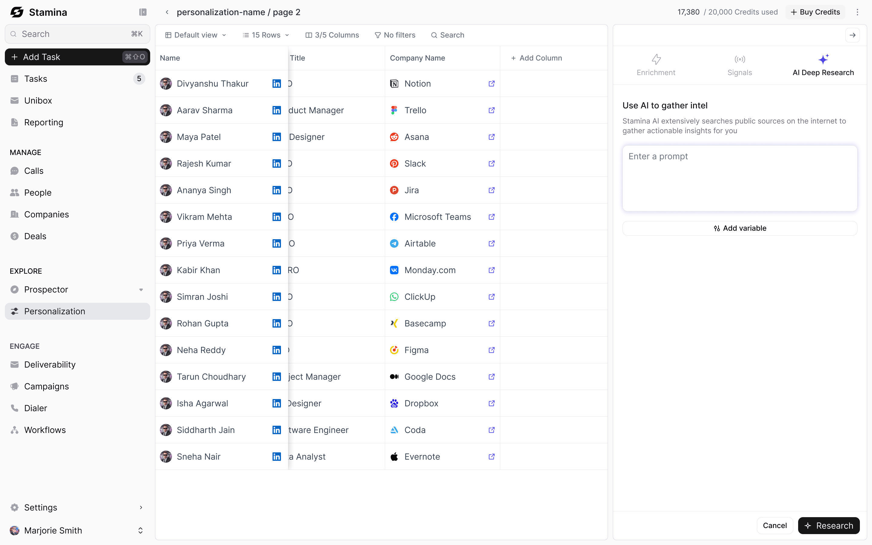This screenshot has height=545, width=872.
Task: Open Notion company external link icon
Action: 491,84
